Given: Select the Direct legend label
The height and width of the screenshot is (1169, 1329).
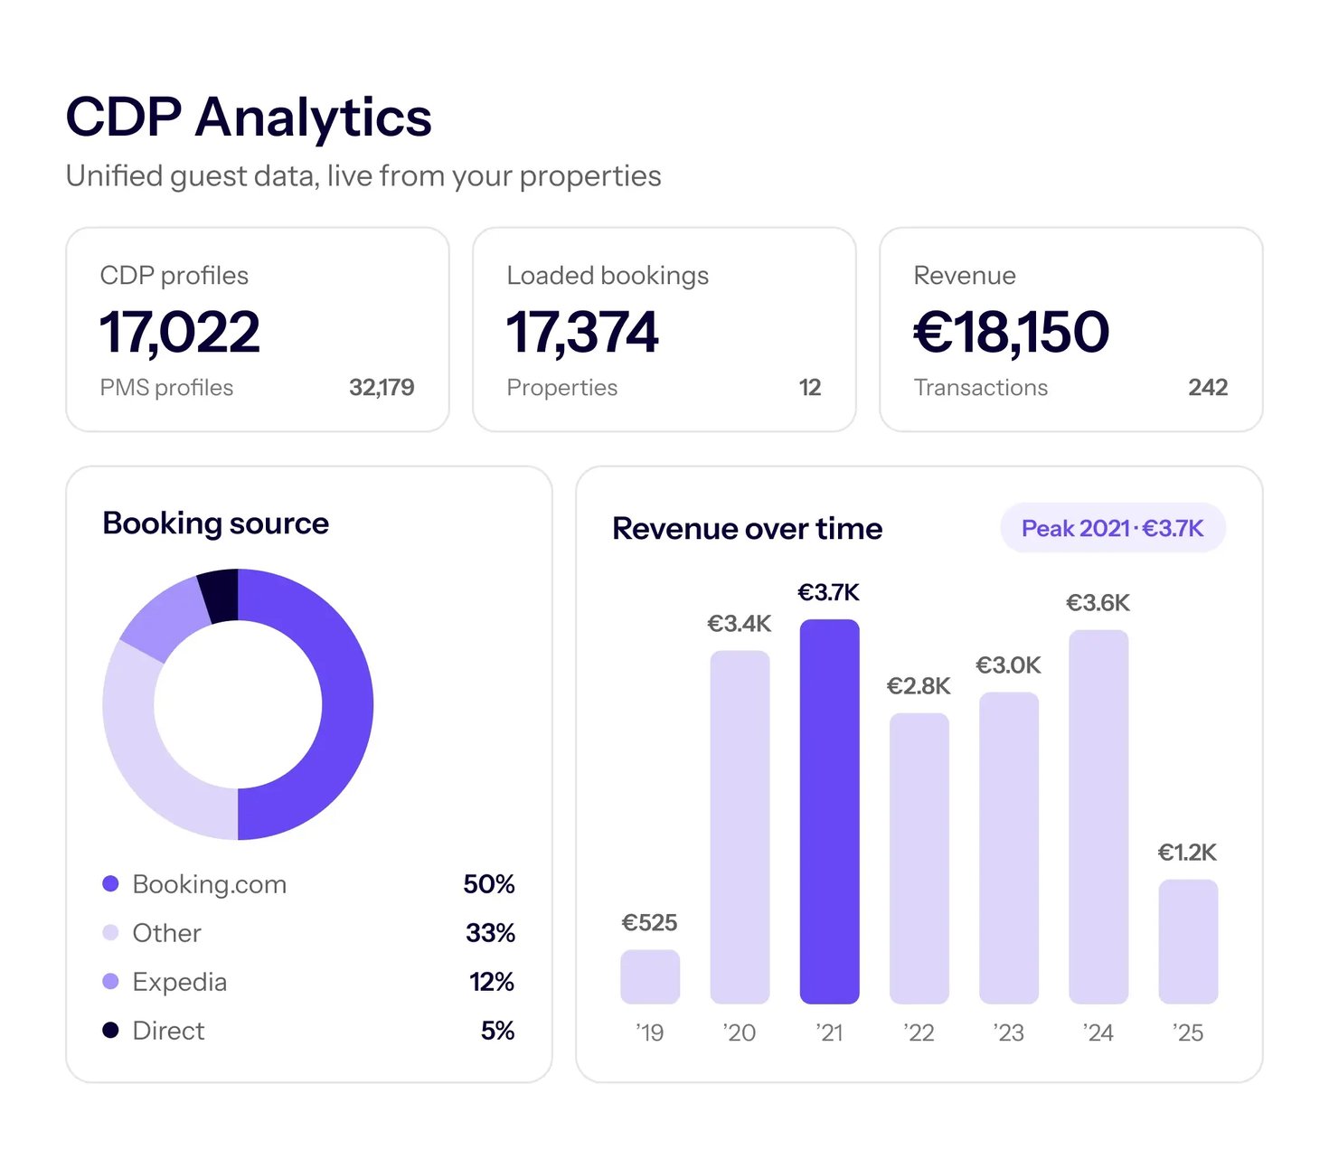Looking at the screenshot, I should tap(169, 1031).
